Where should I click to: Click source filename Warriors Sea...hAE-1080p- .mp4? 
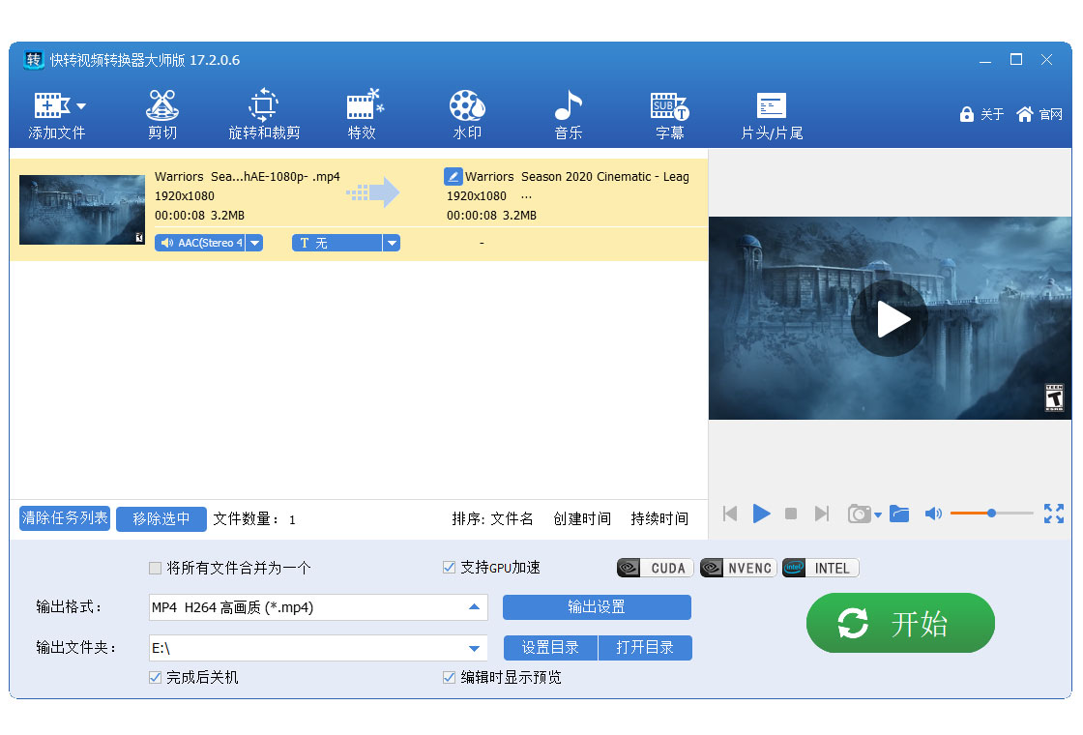[248, 176]
